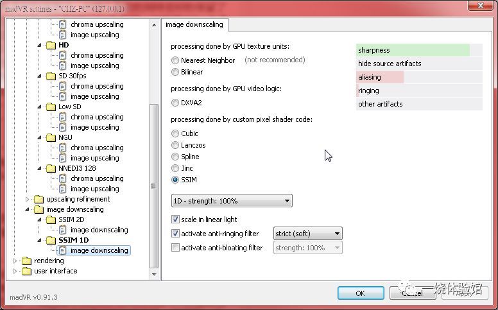
Task: Click the image downscaling tab
Action: pos(194,24)
